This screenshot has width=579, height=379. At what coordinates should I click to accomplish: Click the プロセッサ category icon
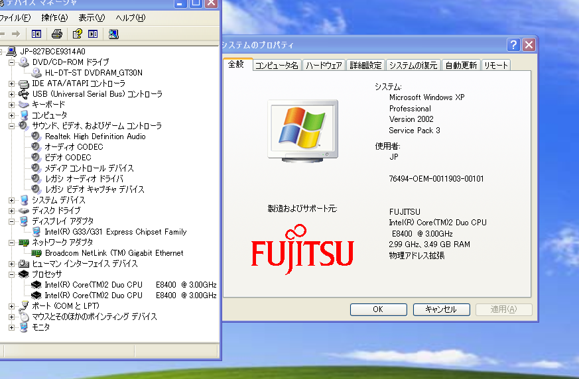(x=24, y=274)
